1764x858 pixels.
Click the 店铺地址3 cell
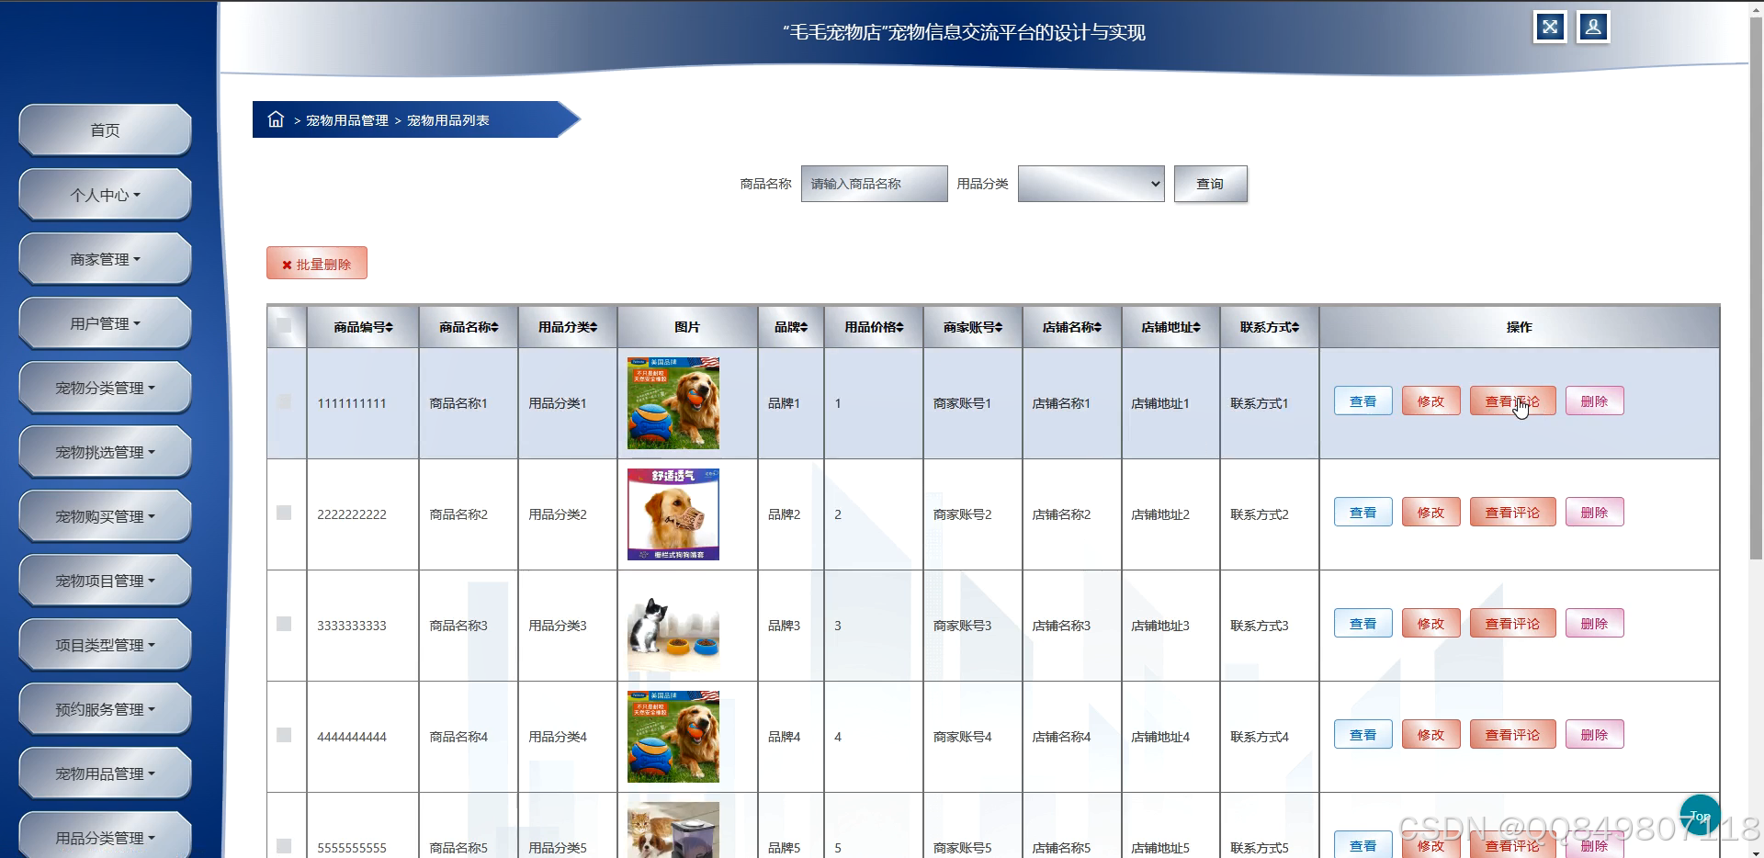[x=1170, y=626]
